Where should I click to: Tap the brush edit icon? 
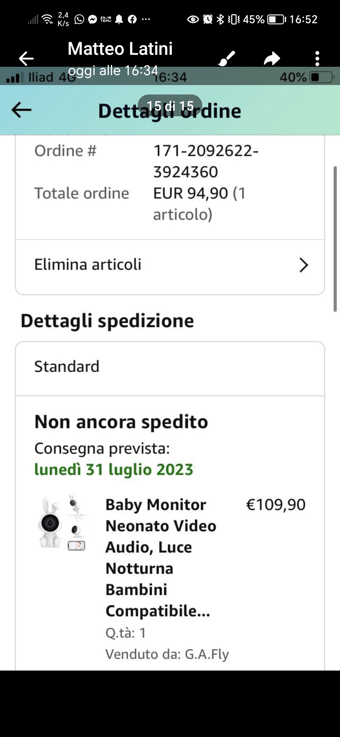[x=227, y=58]
